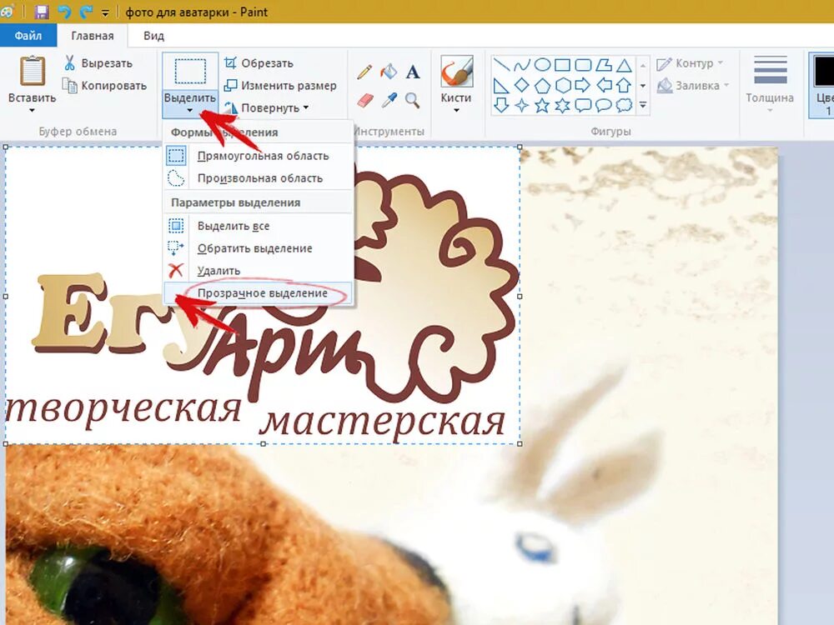Select the Six-point star shape

pyautogui.click(x=562, y=105)
